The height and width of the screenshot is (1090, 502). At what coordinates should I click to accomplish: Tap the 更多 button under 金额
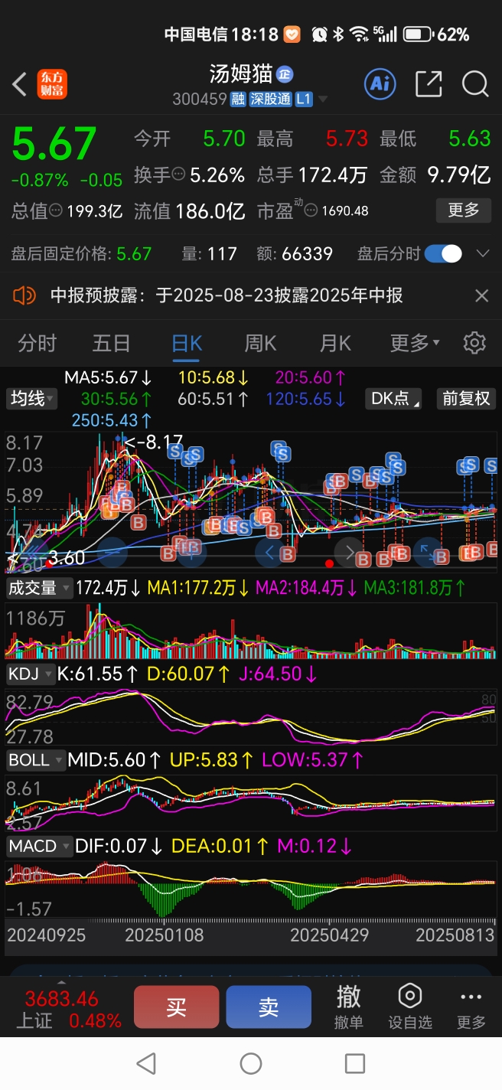463,210
